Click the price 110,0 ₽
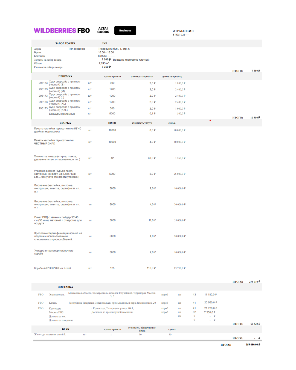296x370 pixels. 151,268
